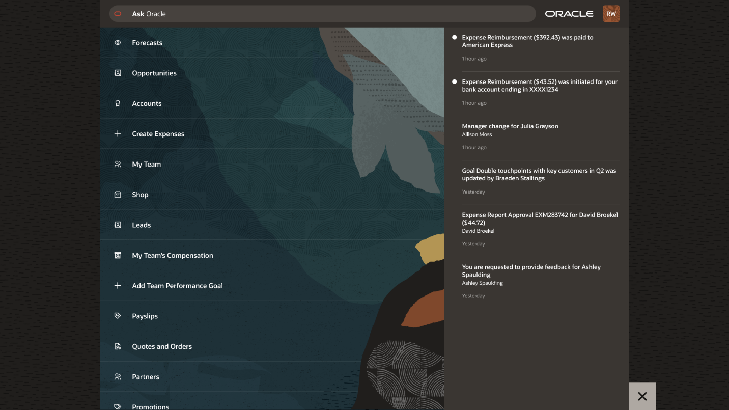Click the My Team's Compensation icon
Screen dimensions: 729x410
click(x=118, y=255)
